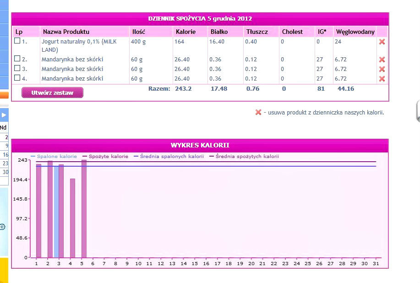Open Jogurt naturalny 0,1% (MILK LAND) link
This screenshot has height=283, width=420.
point(79,45)
